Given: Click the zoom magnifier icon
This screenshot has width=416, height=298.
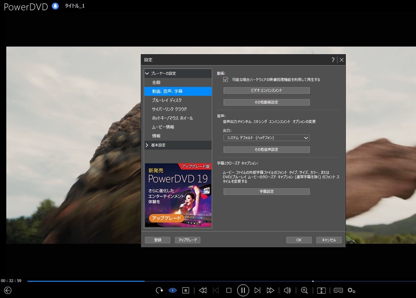Looking at the screenshot, I should point(304,290).
